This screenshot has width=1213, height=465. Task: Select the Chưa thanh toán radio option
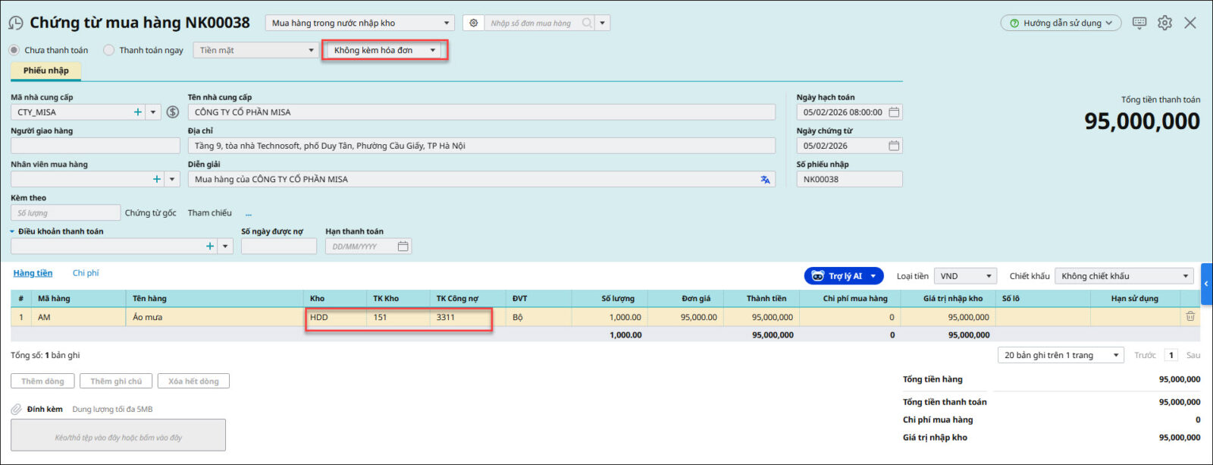click(x=14, y=50)
